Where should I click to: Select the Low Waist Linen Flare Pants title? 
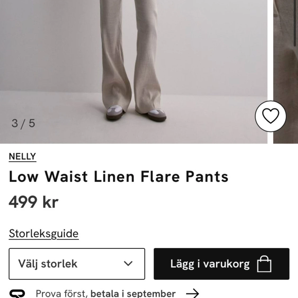119,177
